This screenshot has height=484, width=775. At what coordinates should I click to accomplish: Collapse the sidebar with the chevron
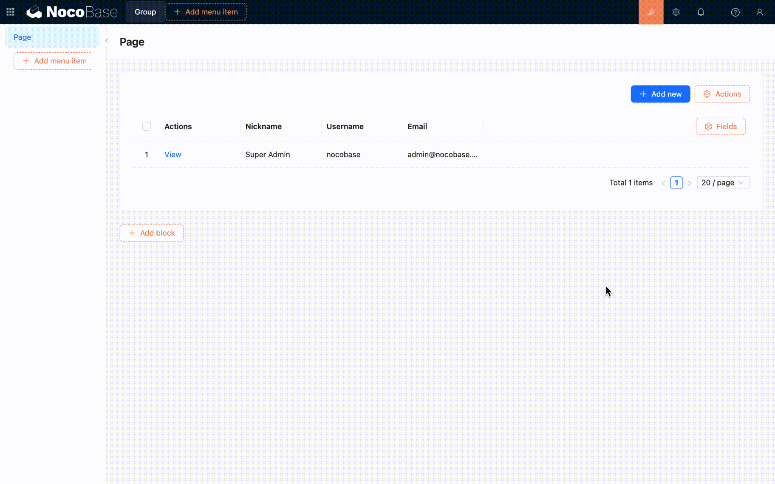(x=107, y=40)
